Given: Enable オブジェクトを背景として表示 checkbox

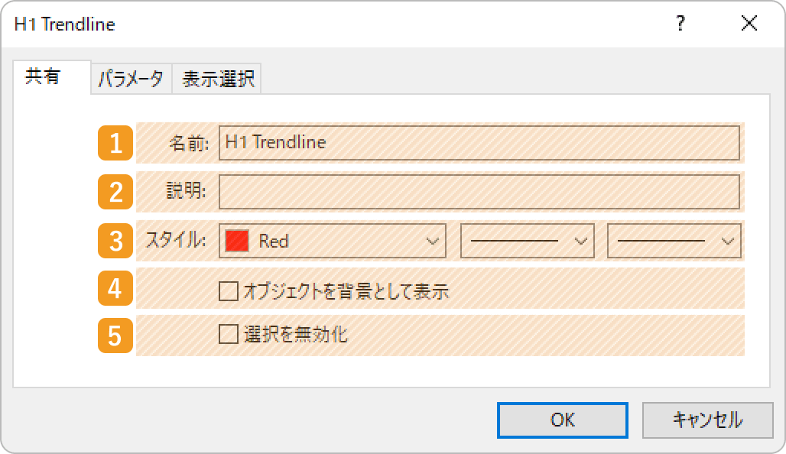Looking at the screenshot, I should pyautogui.click(x=229, y=291).
